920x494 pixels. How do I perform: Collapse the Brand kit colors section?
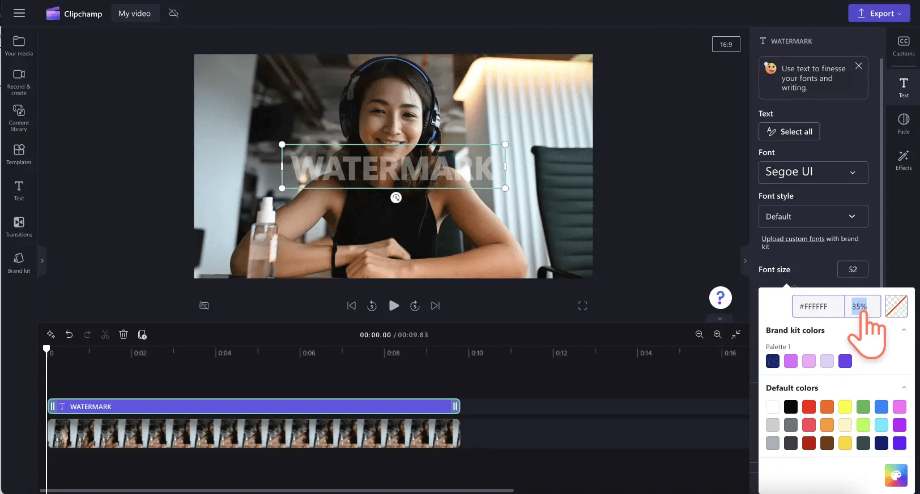click(904, 330)
